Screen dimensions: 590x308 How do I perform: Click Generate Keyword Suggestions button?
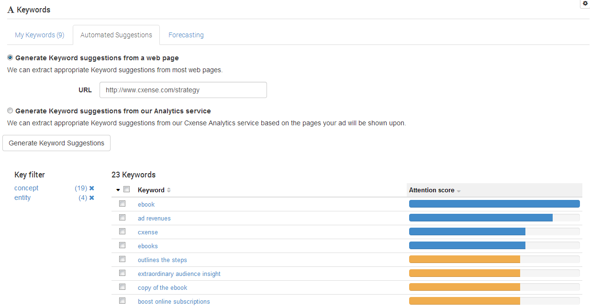click(x=56, y=143)
